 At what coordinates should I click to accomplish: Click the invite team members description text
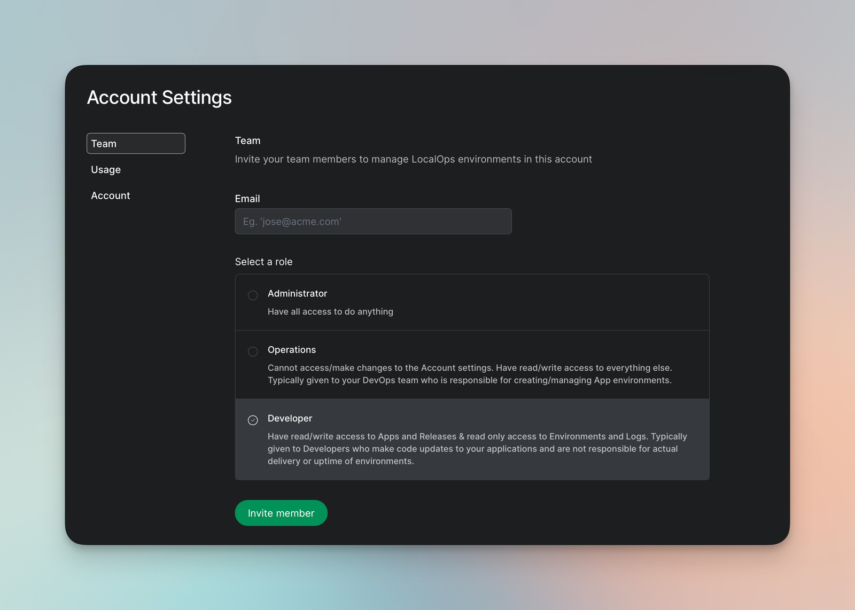[x=413, y=159]
